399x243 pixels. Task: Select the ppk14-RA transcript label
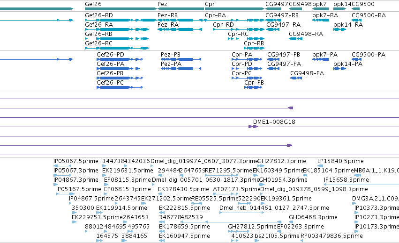tap(348, 25)
